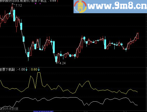Click the 股票下载副 sub-indicator label
147x112 pixels.
point(7,69)
